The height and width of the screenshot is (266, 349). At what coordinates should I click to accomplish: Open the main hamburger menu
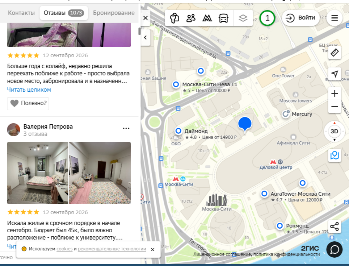[x=335, y=18]
